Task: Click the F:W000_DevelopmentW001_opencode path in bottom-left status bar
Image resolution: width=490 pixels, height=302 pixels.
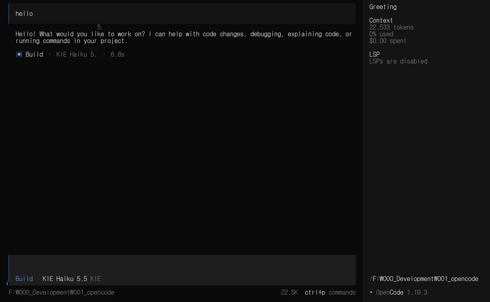Action: click(62, 293)
